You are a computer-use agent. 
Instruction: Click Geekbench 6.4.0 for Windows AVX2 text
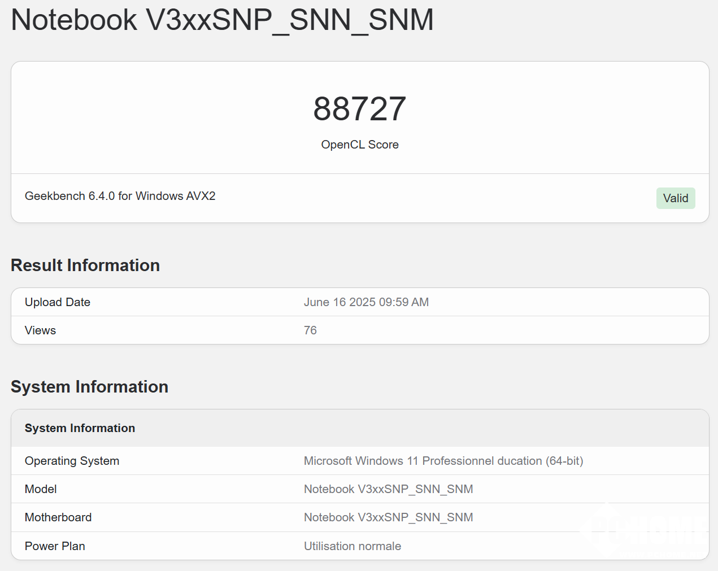pos(120,196)
